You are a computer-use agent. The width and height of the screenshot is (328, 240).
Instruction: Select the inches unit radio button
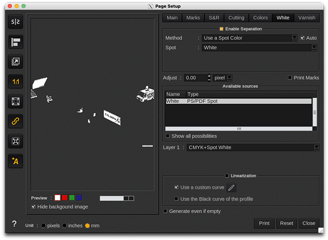coord(65,225)
